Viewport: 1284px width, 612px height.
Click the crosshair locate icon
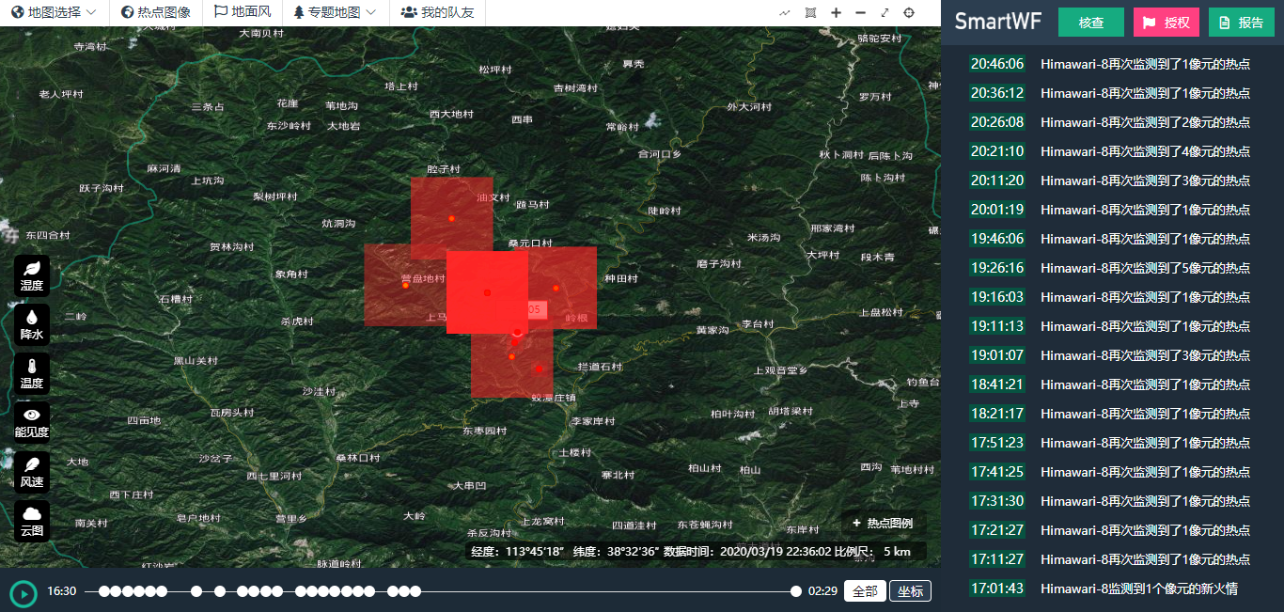909,12
